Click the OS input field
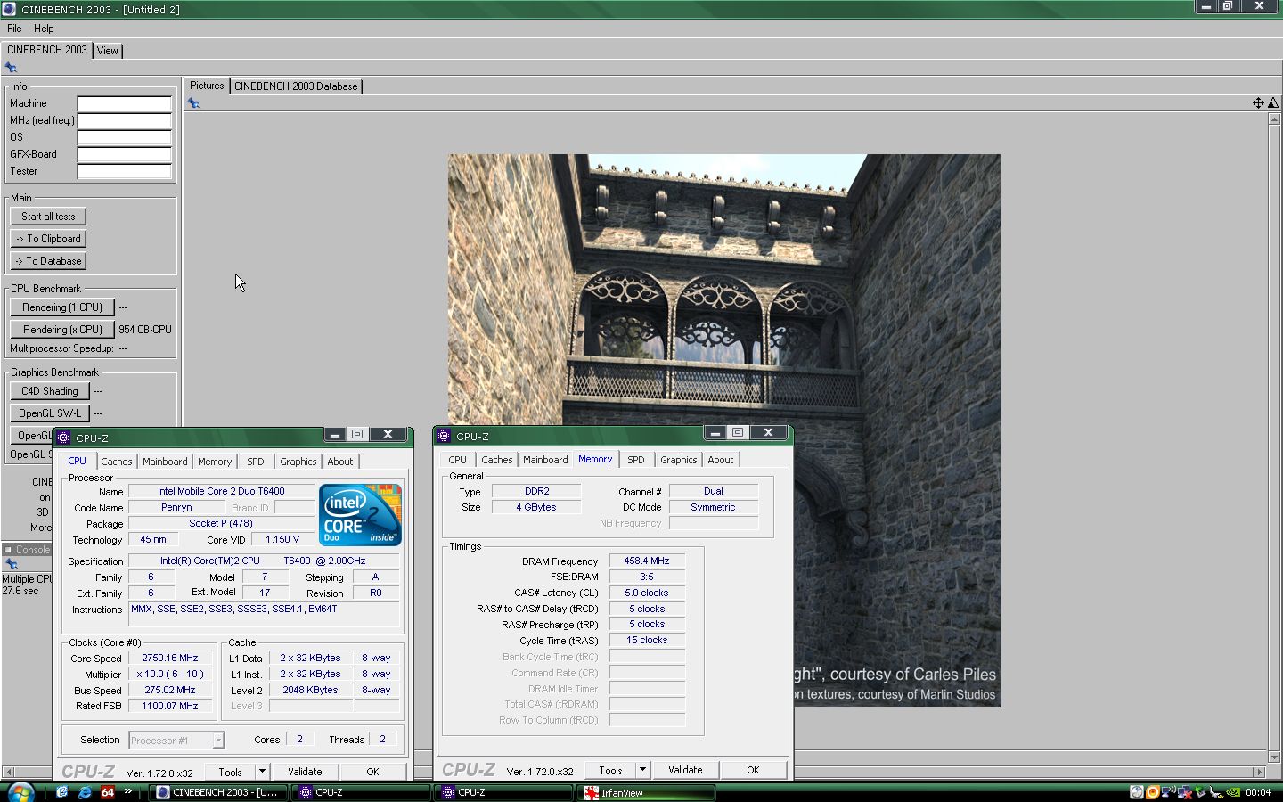Viewport: 1283px width, 802px height. [124, 137]
